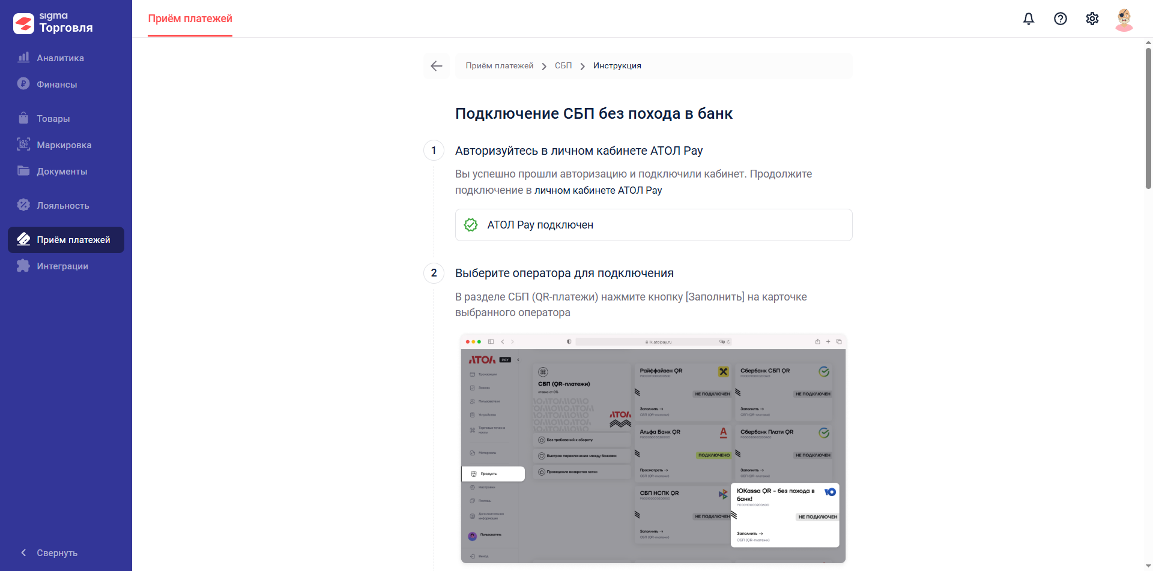
Task: Click the Лояльность percent badge icon
Action: click(x=23, y=205)
